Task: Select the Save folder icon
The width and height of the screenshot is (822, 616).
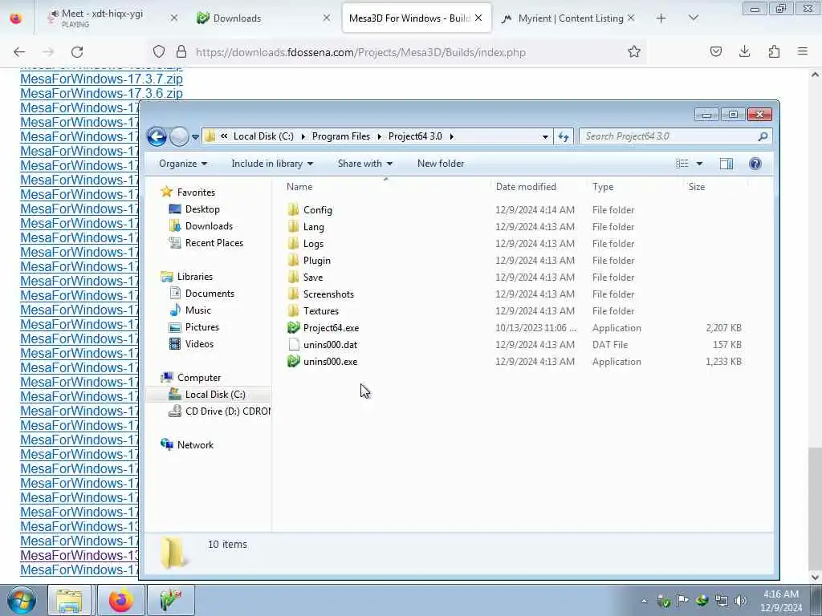Action: click(294, 277)
